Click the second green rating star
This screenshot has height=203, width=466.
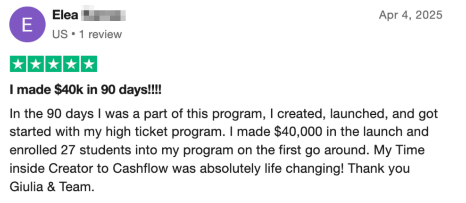36,65
